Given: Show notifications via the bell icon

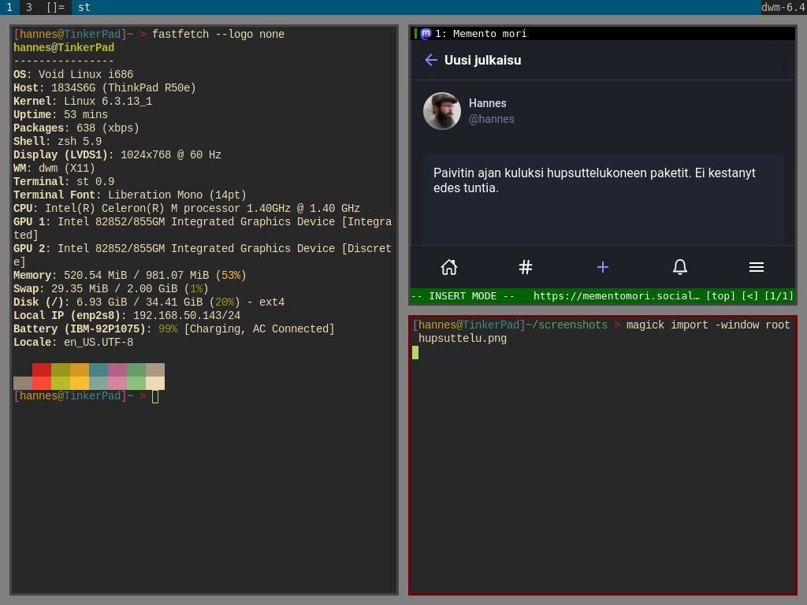Looking at the screenshot, I should point(679,267).
